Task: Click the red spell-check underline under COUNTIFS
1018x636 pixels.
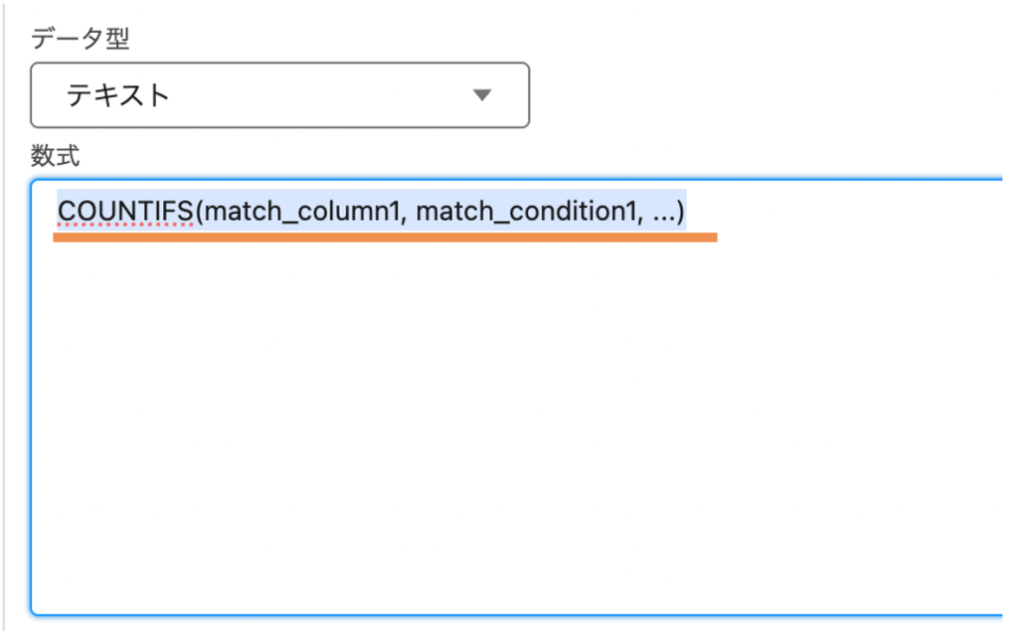Action: pos(125,227)
